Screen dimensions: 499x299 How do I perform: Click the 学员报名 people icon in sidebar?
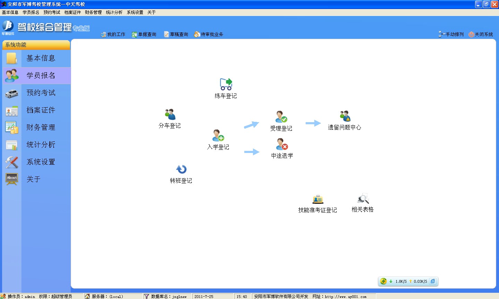point(12,75)
